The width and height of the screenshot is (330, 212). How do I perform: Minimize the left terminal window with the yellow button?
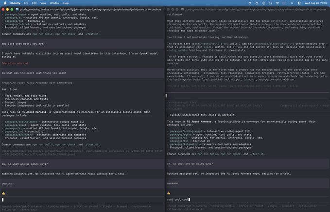click(x=7, y=9)
